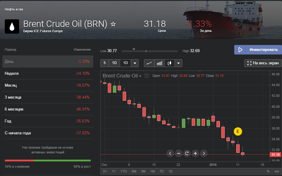Screen dimensions: 282x176
Task: Click the Биржа ICE Futures Europe text
Action: (43, 31)
